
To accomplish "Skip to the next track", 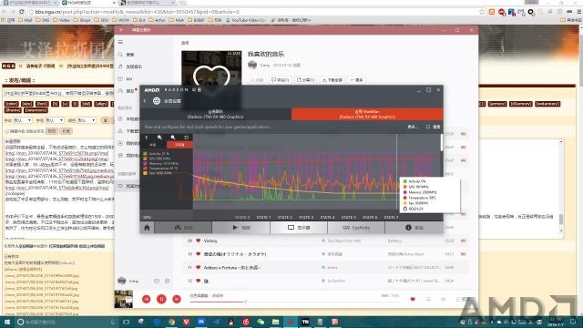I will click(x=177, y=299).
